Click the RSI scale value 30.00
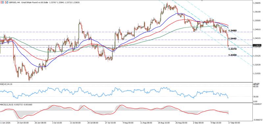 (256, 97)
